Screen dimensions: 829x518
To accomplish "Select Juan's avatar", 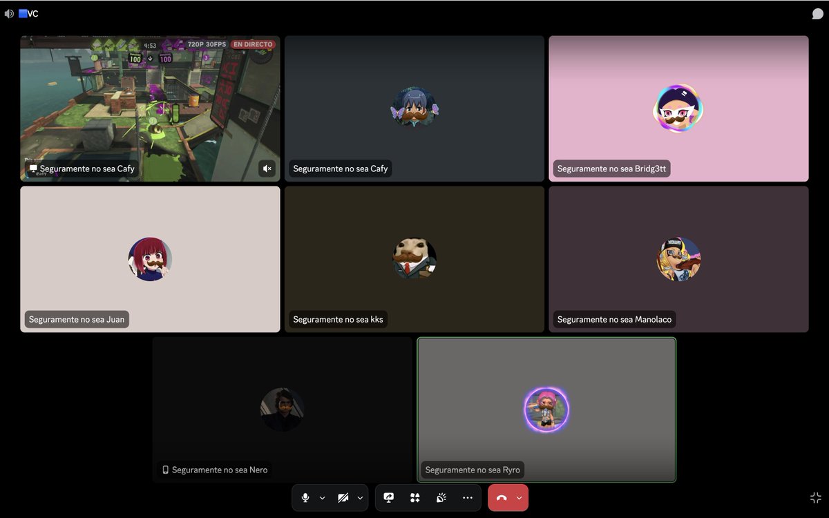I will tap(150, 259).
